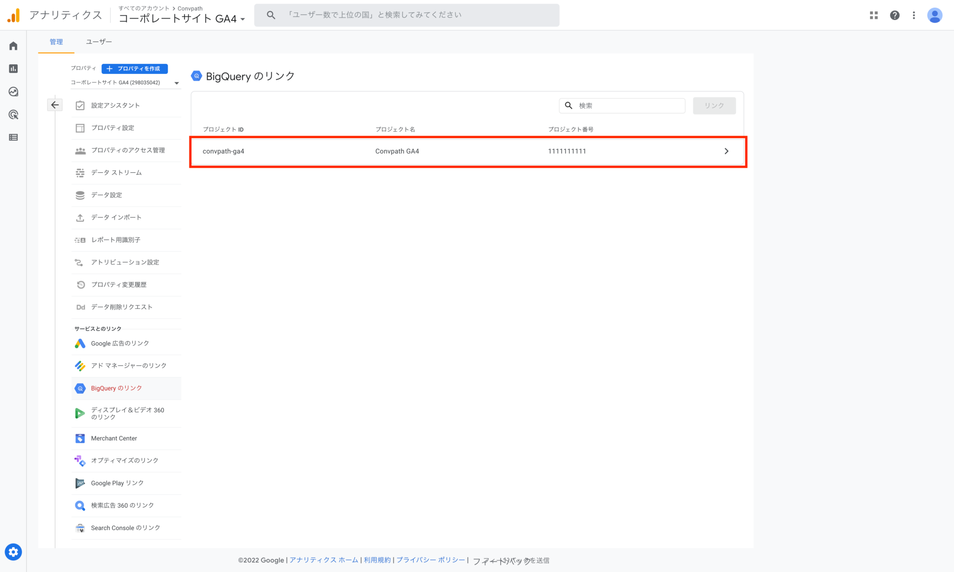The image size is (954, 572).
Task: Expand the property selector コーポレートサイト GA4 (298035042)
Action: (x=116, y=82)
